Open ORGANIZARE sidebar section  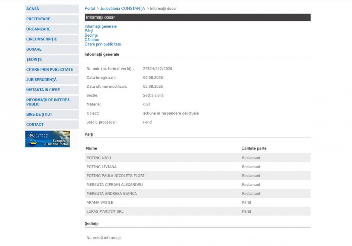(x=52, y=29)
